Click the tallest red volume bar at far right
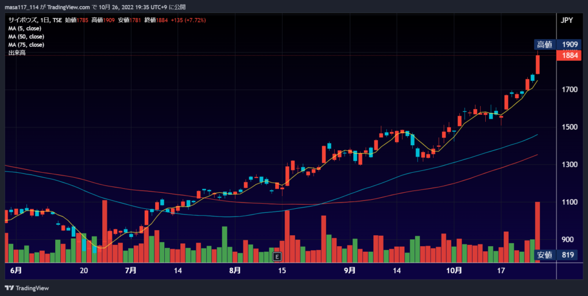The image size is (588, 296). tap(537, 232)
